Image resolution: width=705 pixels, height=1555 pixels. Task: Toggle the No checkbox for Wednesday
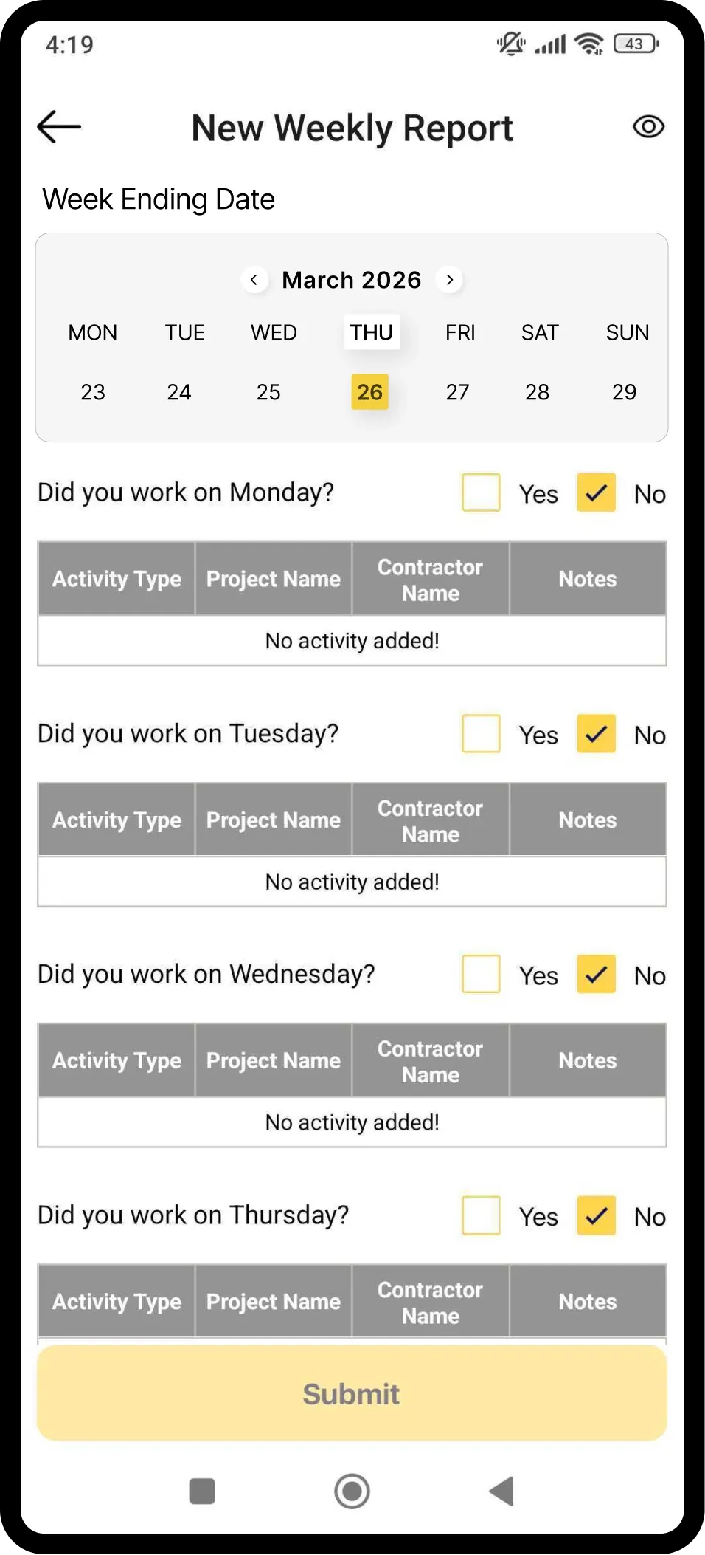click(x=596, y=974)
